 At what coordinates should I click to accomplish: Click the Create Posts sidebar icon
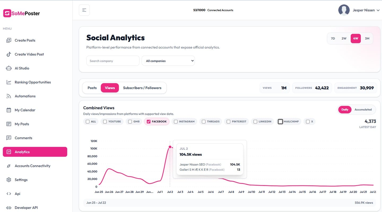point(9,40)
